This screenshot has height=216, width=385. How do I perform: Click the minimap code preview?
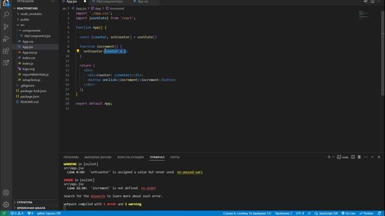tap(363, 14)
